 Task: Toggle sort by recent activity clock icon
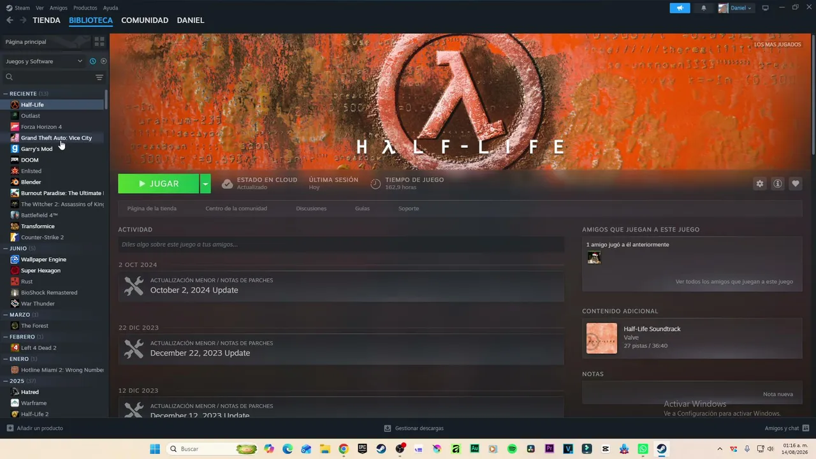pos(92,61)
